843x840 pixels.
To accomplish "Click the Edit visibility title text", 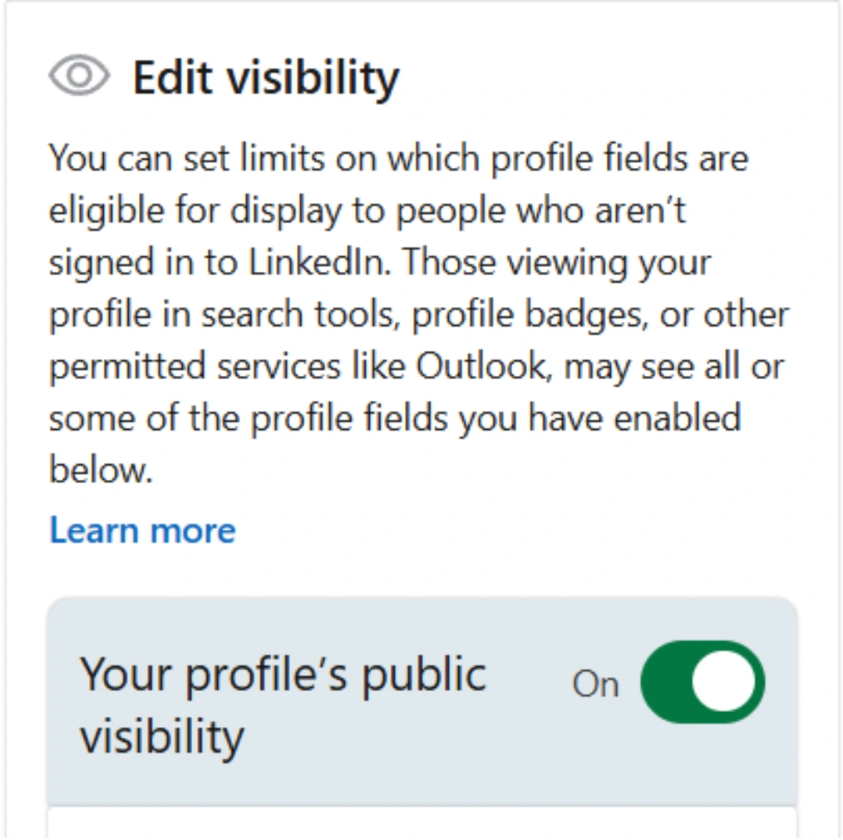I will (266, 77).
